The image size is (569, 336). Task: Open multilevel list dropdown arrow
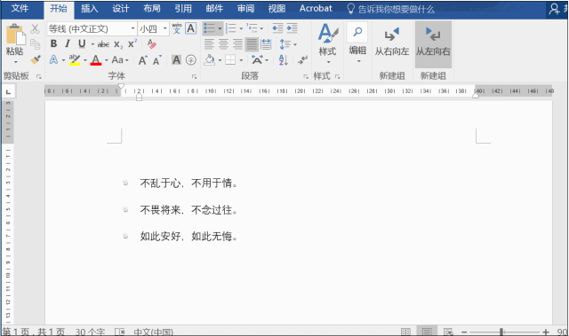coord(261,28)
